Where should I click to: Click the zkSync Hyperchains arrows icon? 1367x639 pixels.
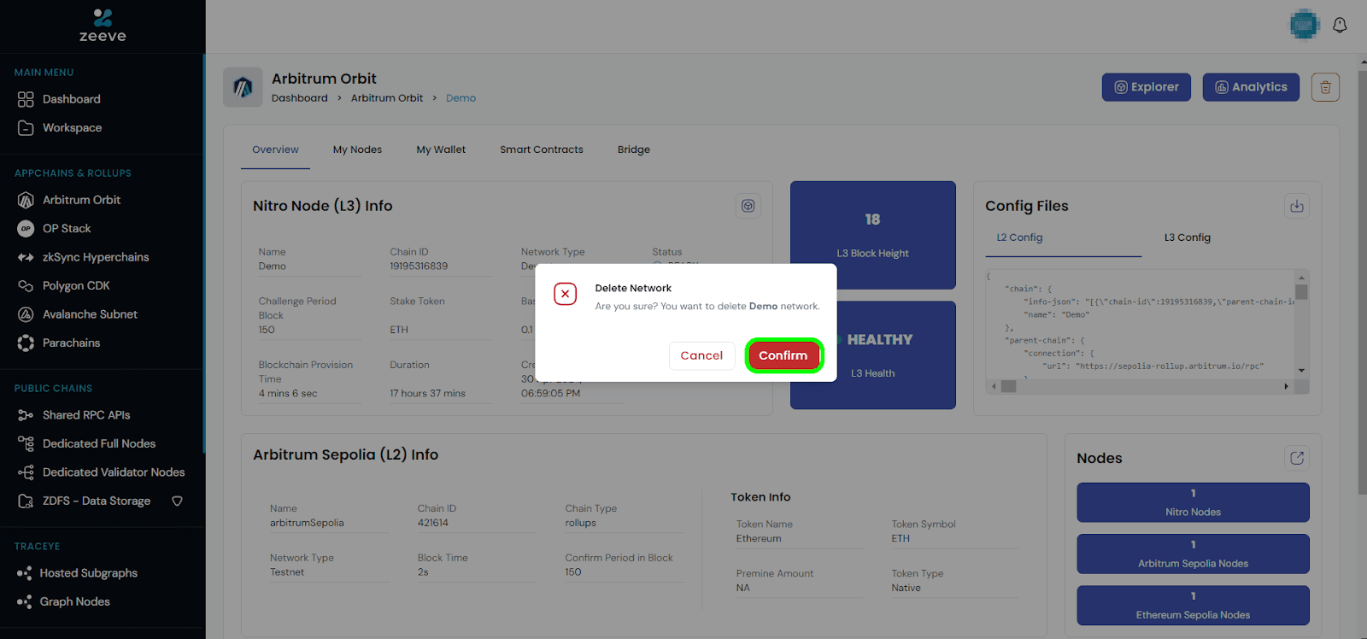coord(26,257)
